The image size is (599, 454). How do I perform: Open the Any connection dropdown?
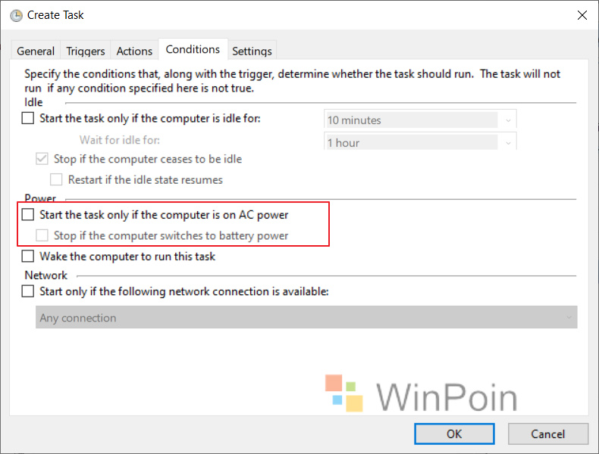click(306, 317)
